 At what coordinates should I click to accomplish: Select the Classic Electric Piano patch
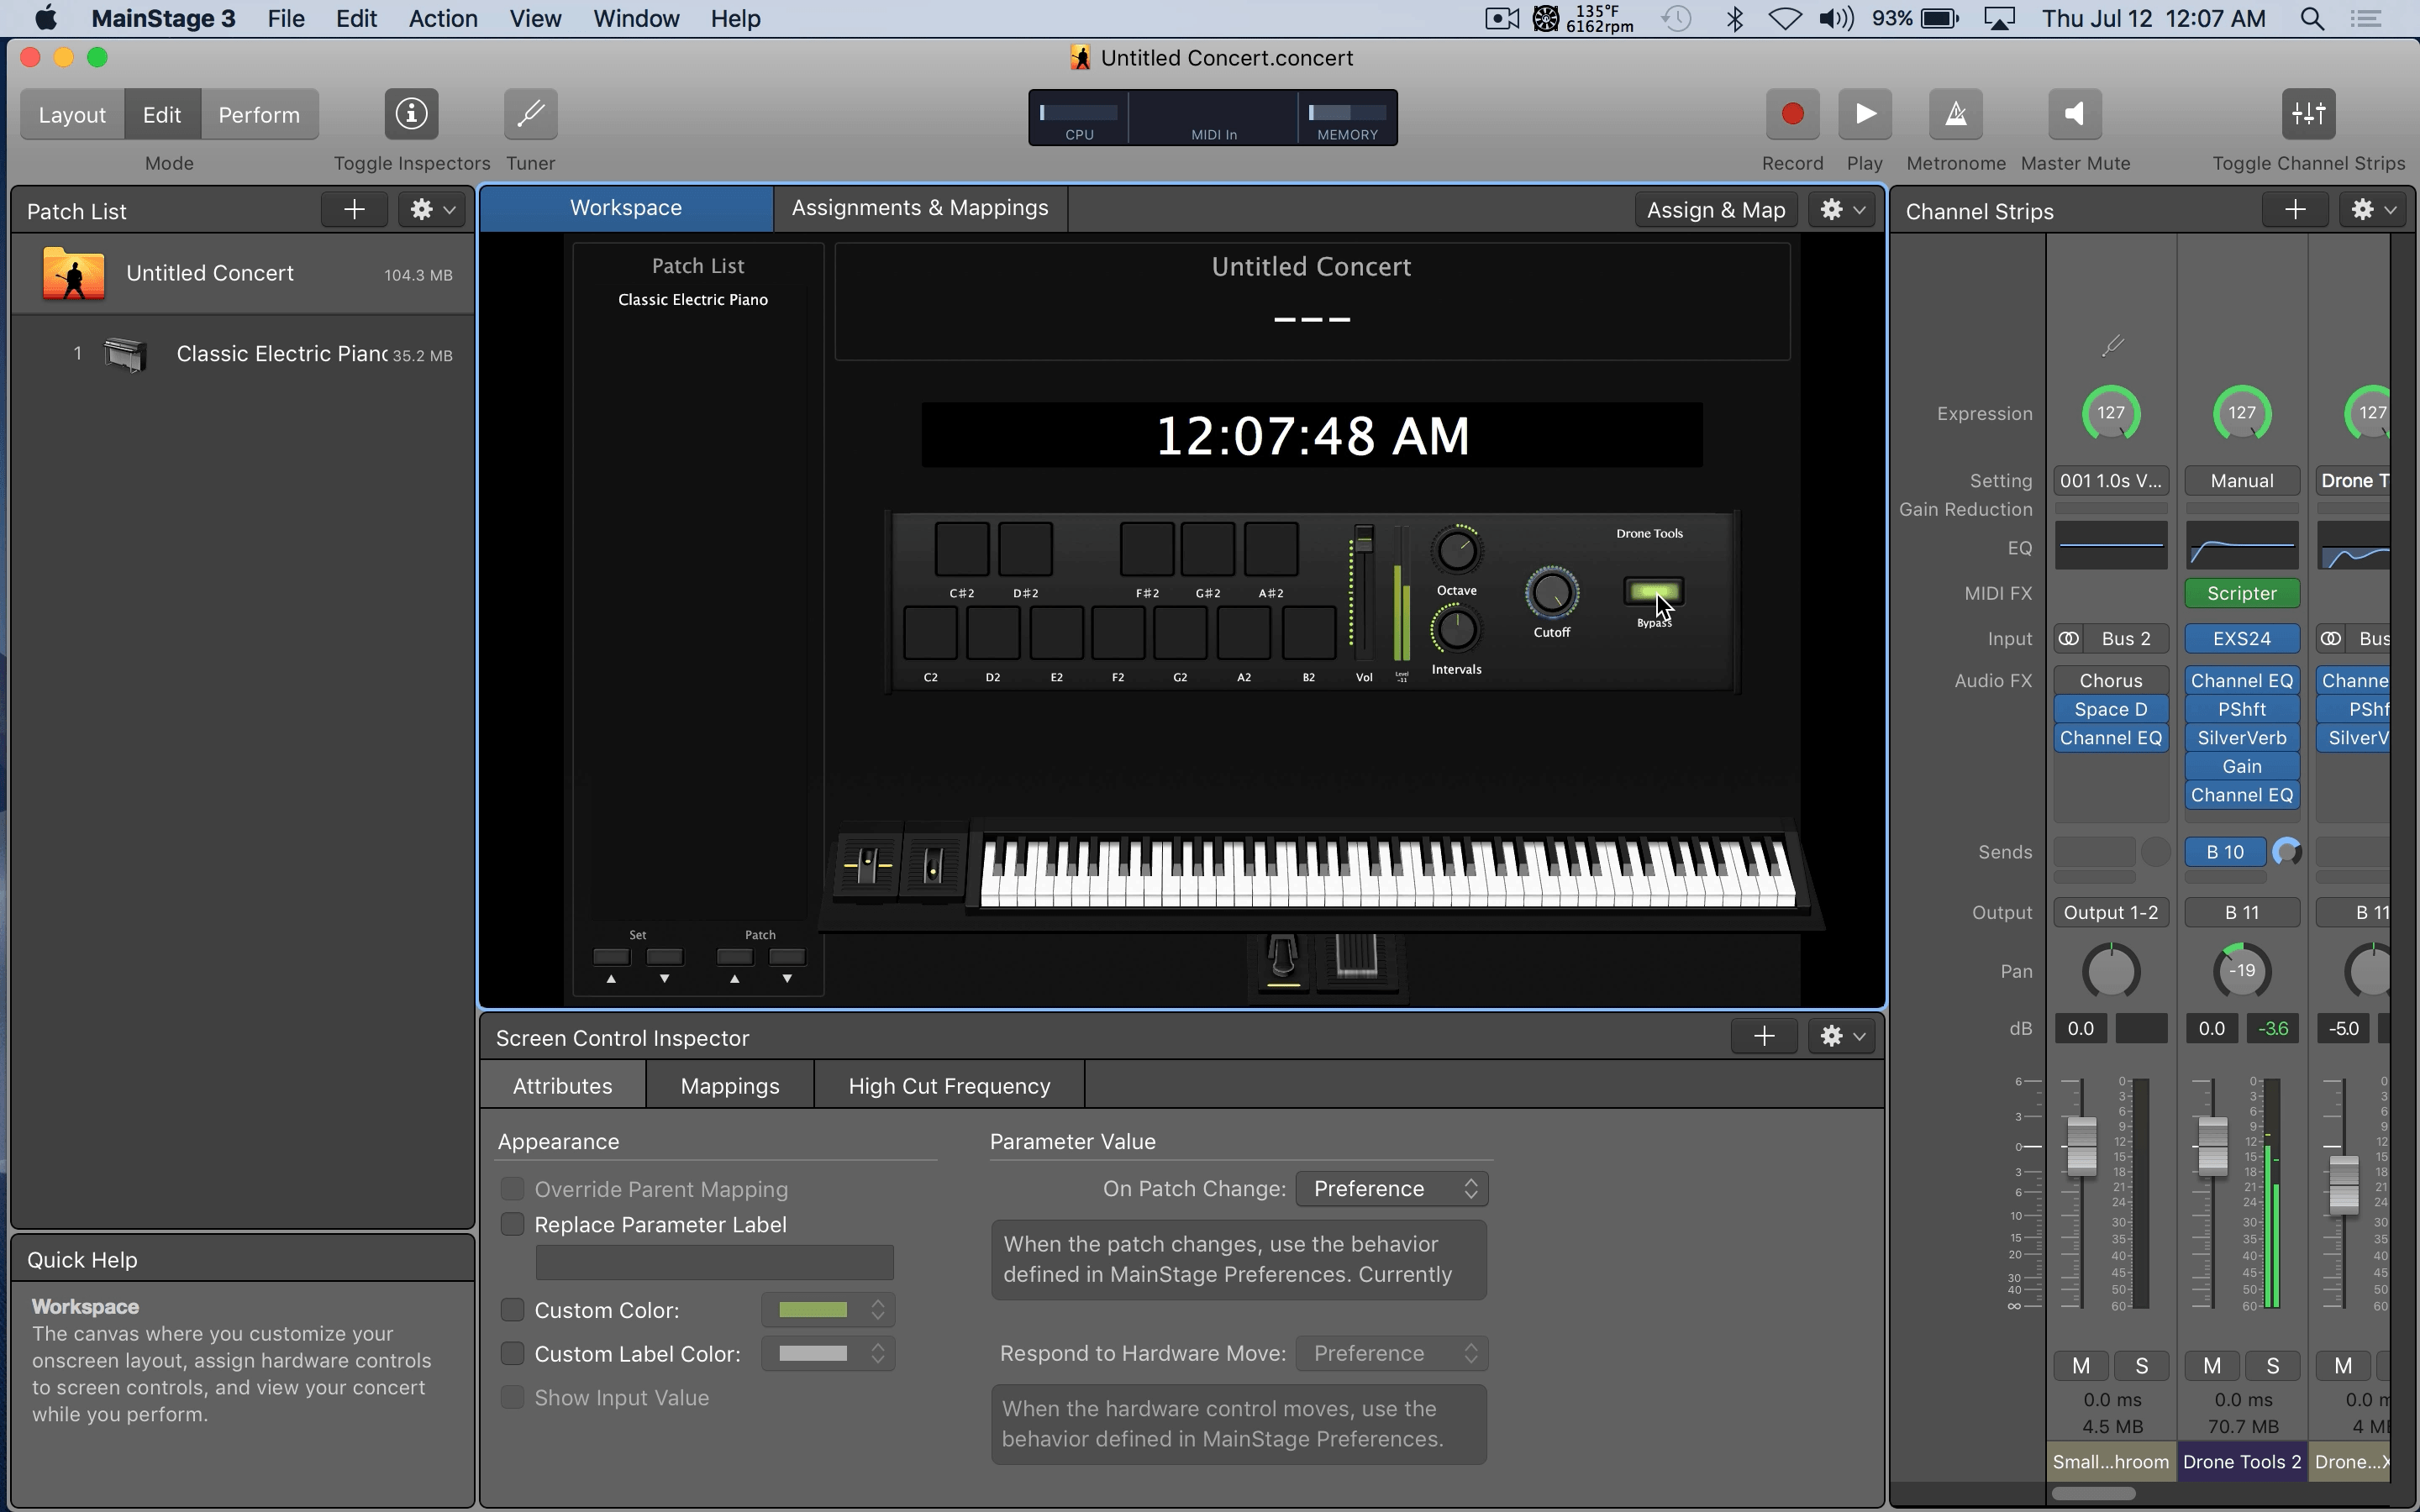[243, 354]
